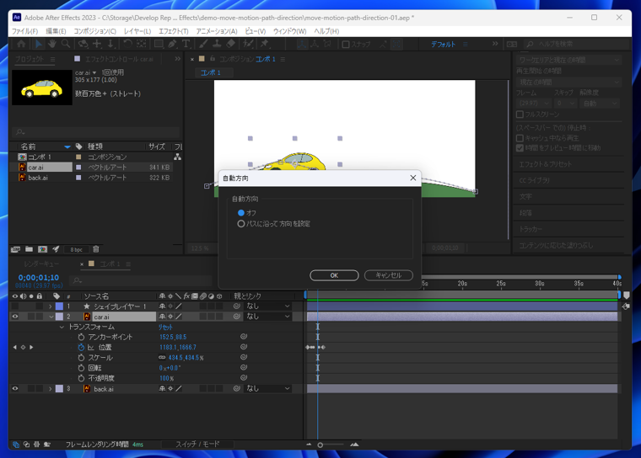Select the Rectangle shape tool
Screen dimensions: 641x458
click(x=159, y=44)
